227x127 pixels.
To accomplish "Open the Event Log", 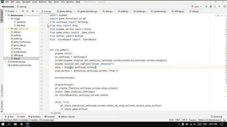I will [x=216, y=117].
